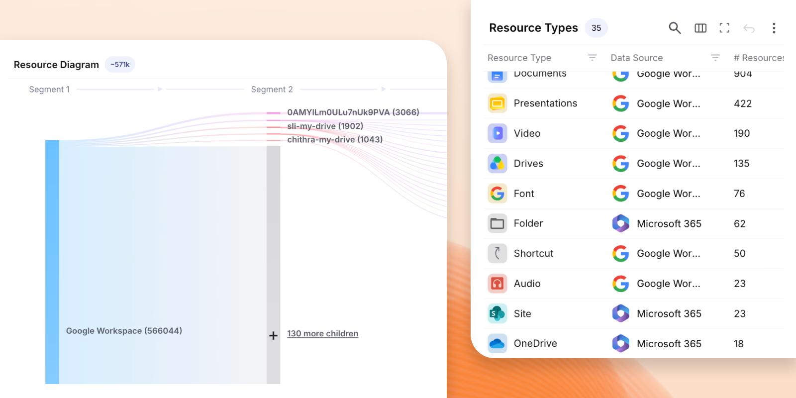The image size is (796, 398).
Task: Open search in Resource Types panel
Action: click(x=675, y=28)
